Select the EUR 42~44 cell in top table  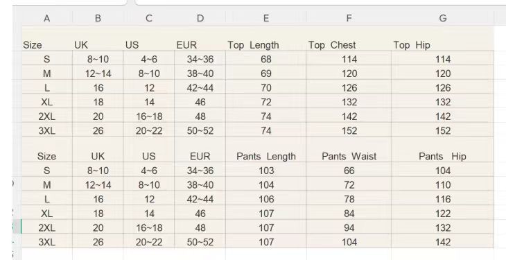[200, 88]
